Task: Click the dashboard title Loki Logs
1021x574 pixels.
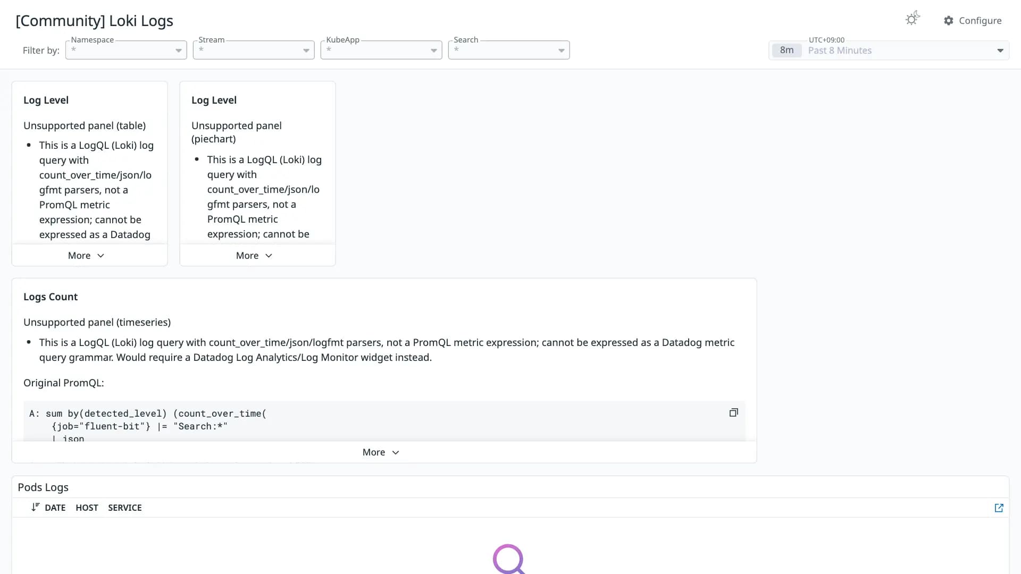Action: coord(95,21)
